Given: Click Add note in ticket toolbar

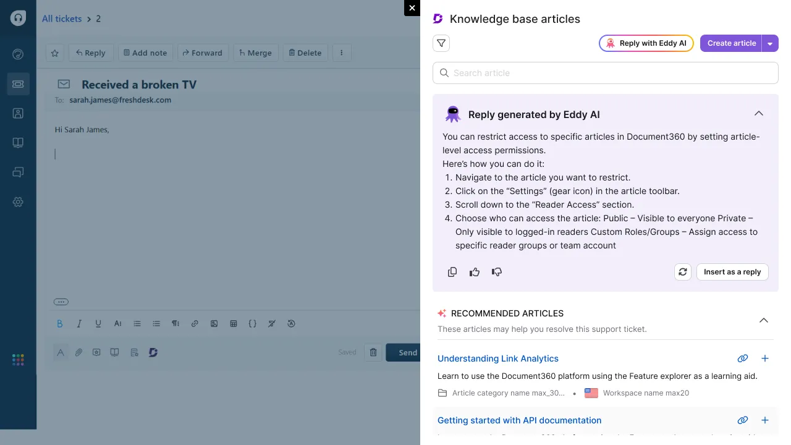Looking at the screenshot, I should [145, 53].
